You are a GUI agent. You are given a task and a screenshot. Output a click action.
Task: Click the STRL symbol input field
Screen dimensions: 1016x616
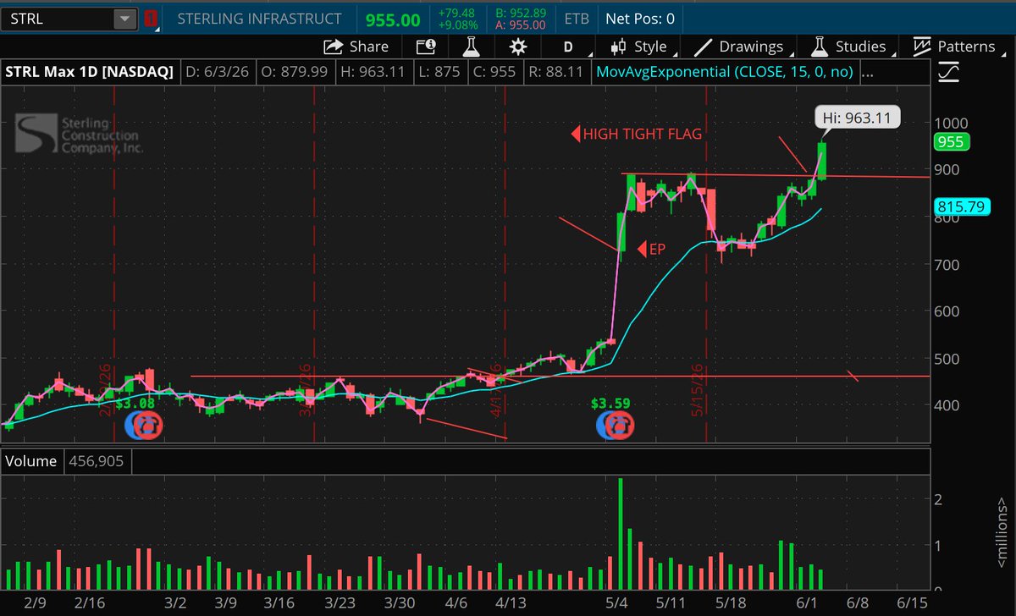coord(57,18)
